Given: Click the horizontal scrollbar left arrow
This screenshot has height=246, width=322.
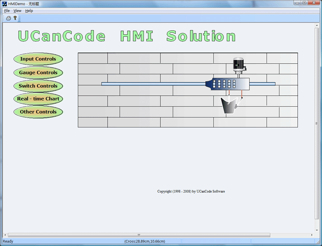Looking at the screenshot, I should coord(5,235).
